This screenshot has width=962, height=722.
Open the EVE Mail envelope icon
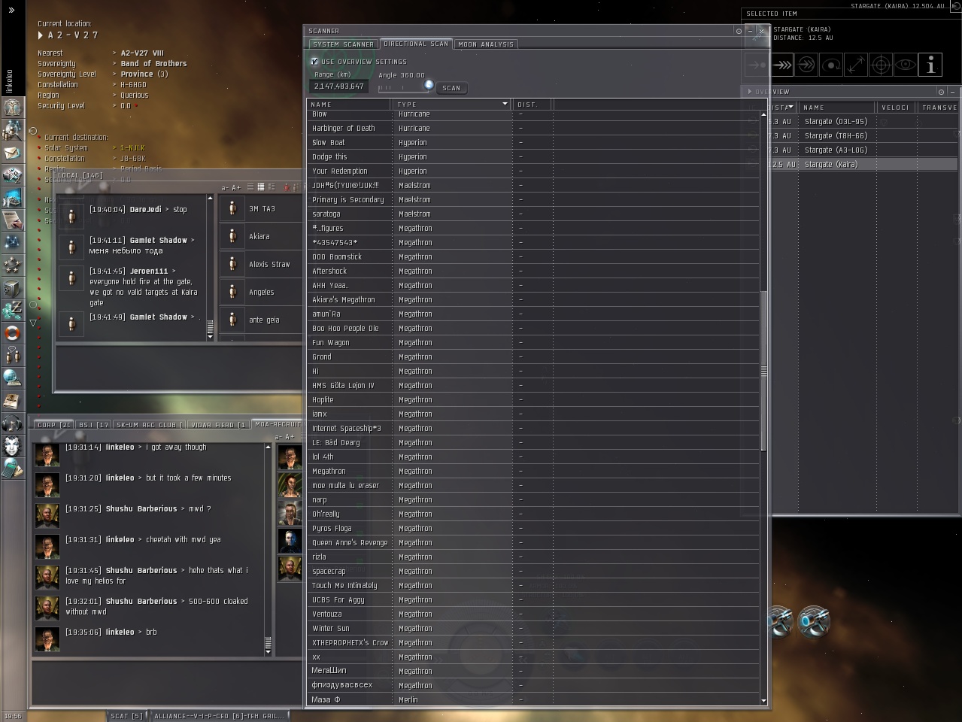[x=12, y=152]
